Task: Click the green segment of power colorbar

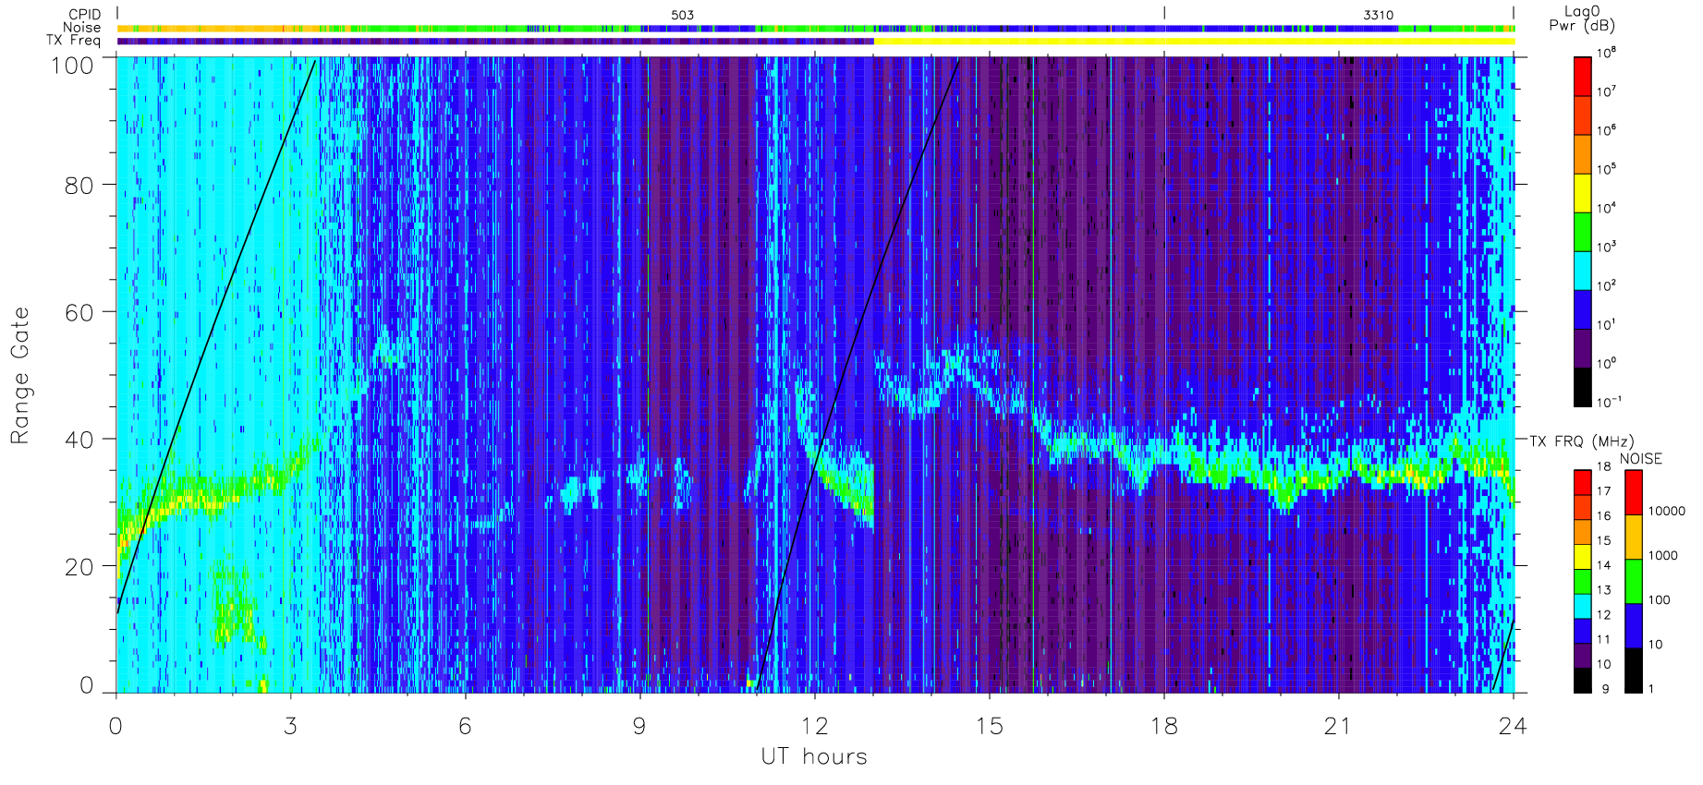Action: (x=1583, y=232)
